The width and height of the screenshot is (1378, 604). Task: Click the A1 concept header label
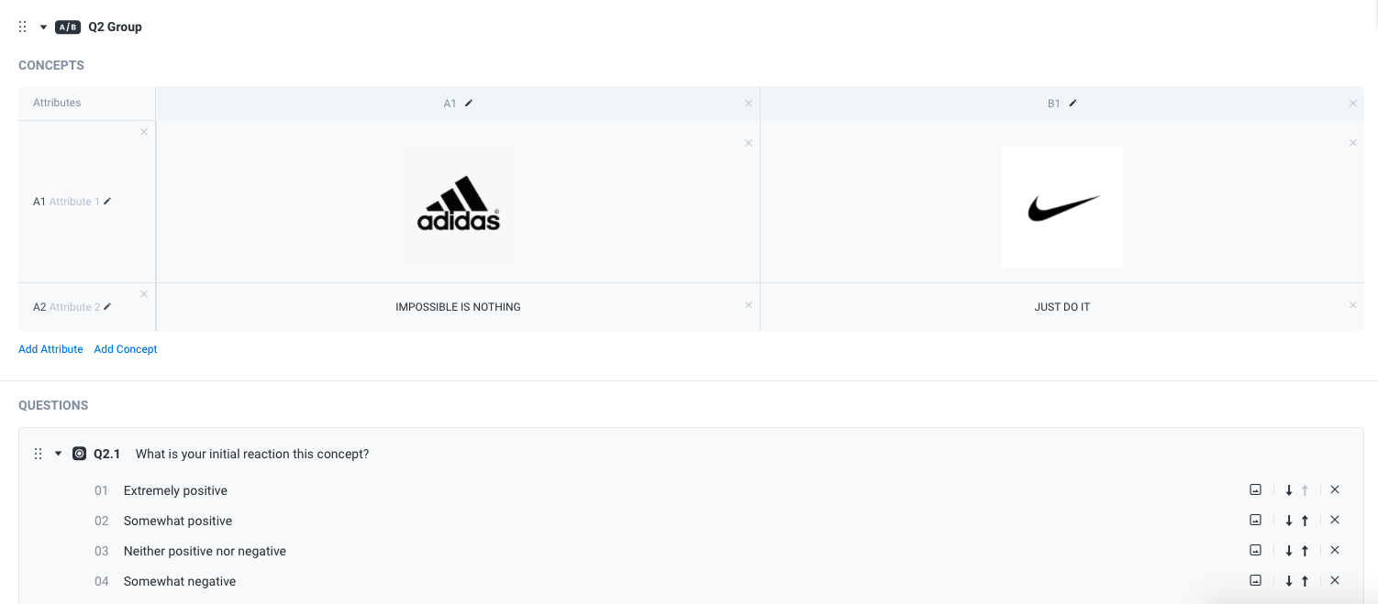point(450,104)
